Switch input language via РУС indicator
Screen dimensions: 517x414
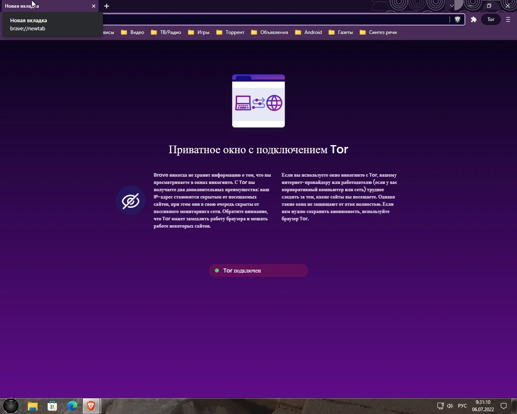[x=462, y=406]
